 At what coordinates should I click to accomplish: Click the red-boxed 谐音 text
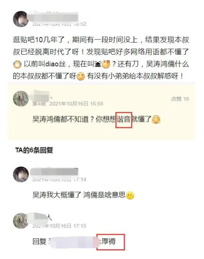[124, 119]
